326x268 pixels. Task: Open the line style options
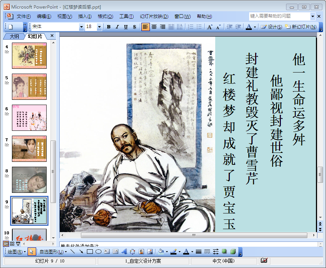198,252
